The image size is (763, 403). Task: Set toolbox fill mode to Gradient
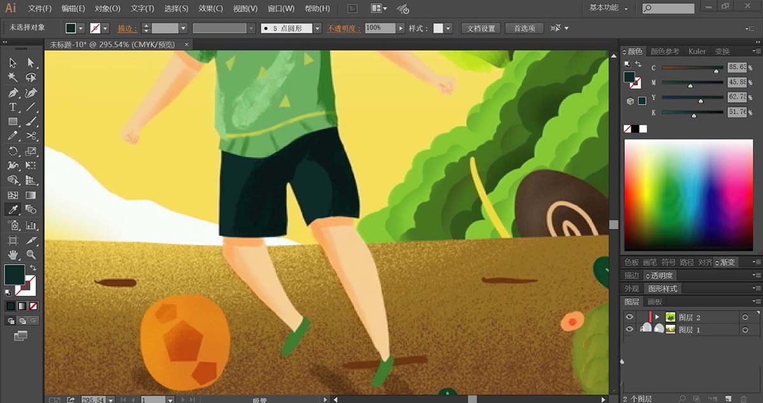[22, 306]
